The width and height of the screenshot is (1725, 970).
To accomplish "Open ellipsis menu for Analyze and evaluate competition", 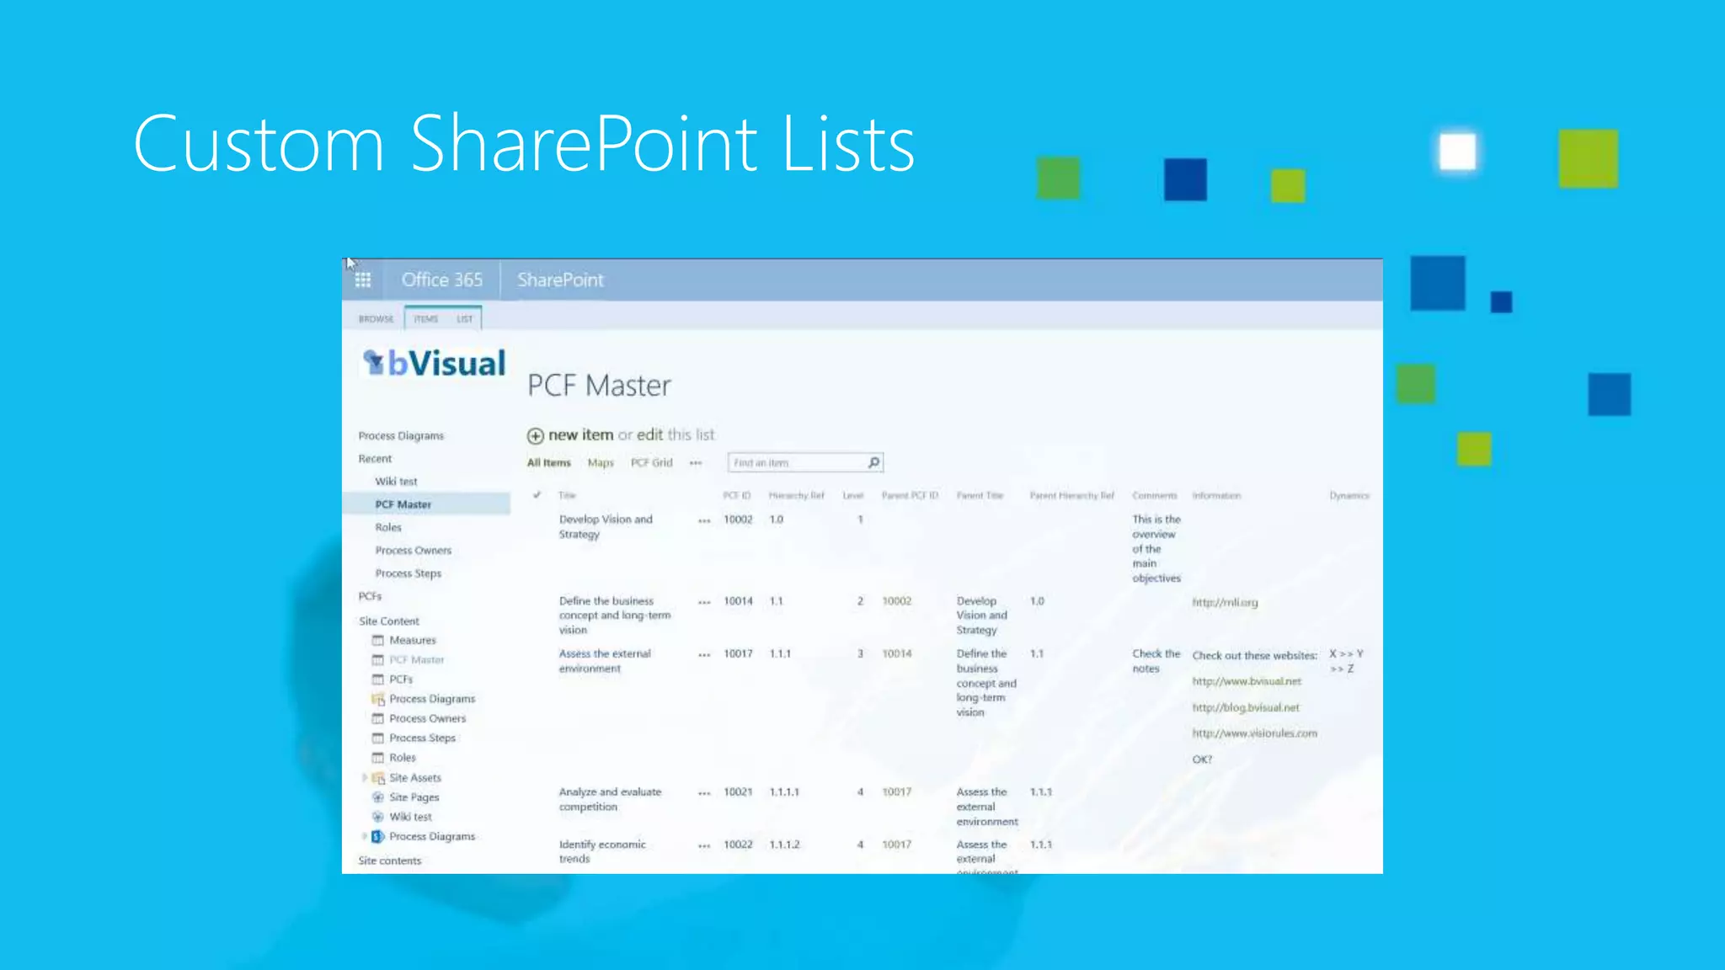I will tap(704, 794).
